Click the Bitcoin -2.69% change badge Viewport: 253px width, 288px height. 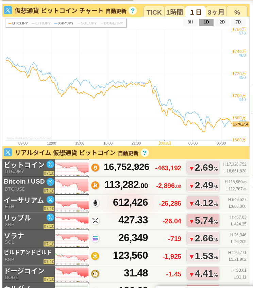click(x=203, y=168)
